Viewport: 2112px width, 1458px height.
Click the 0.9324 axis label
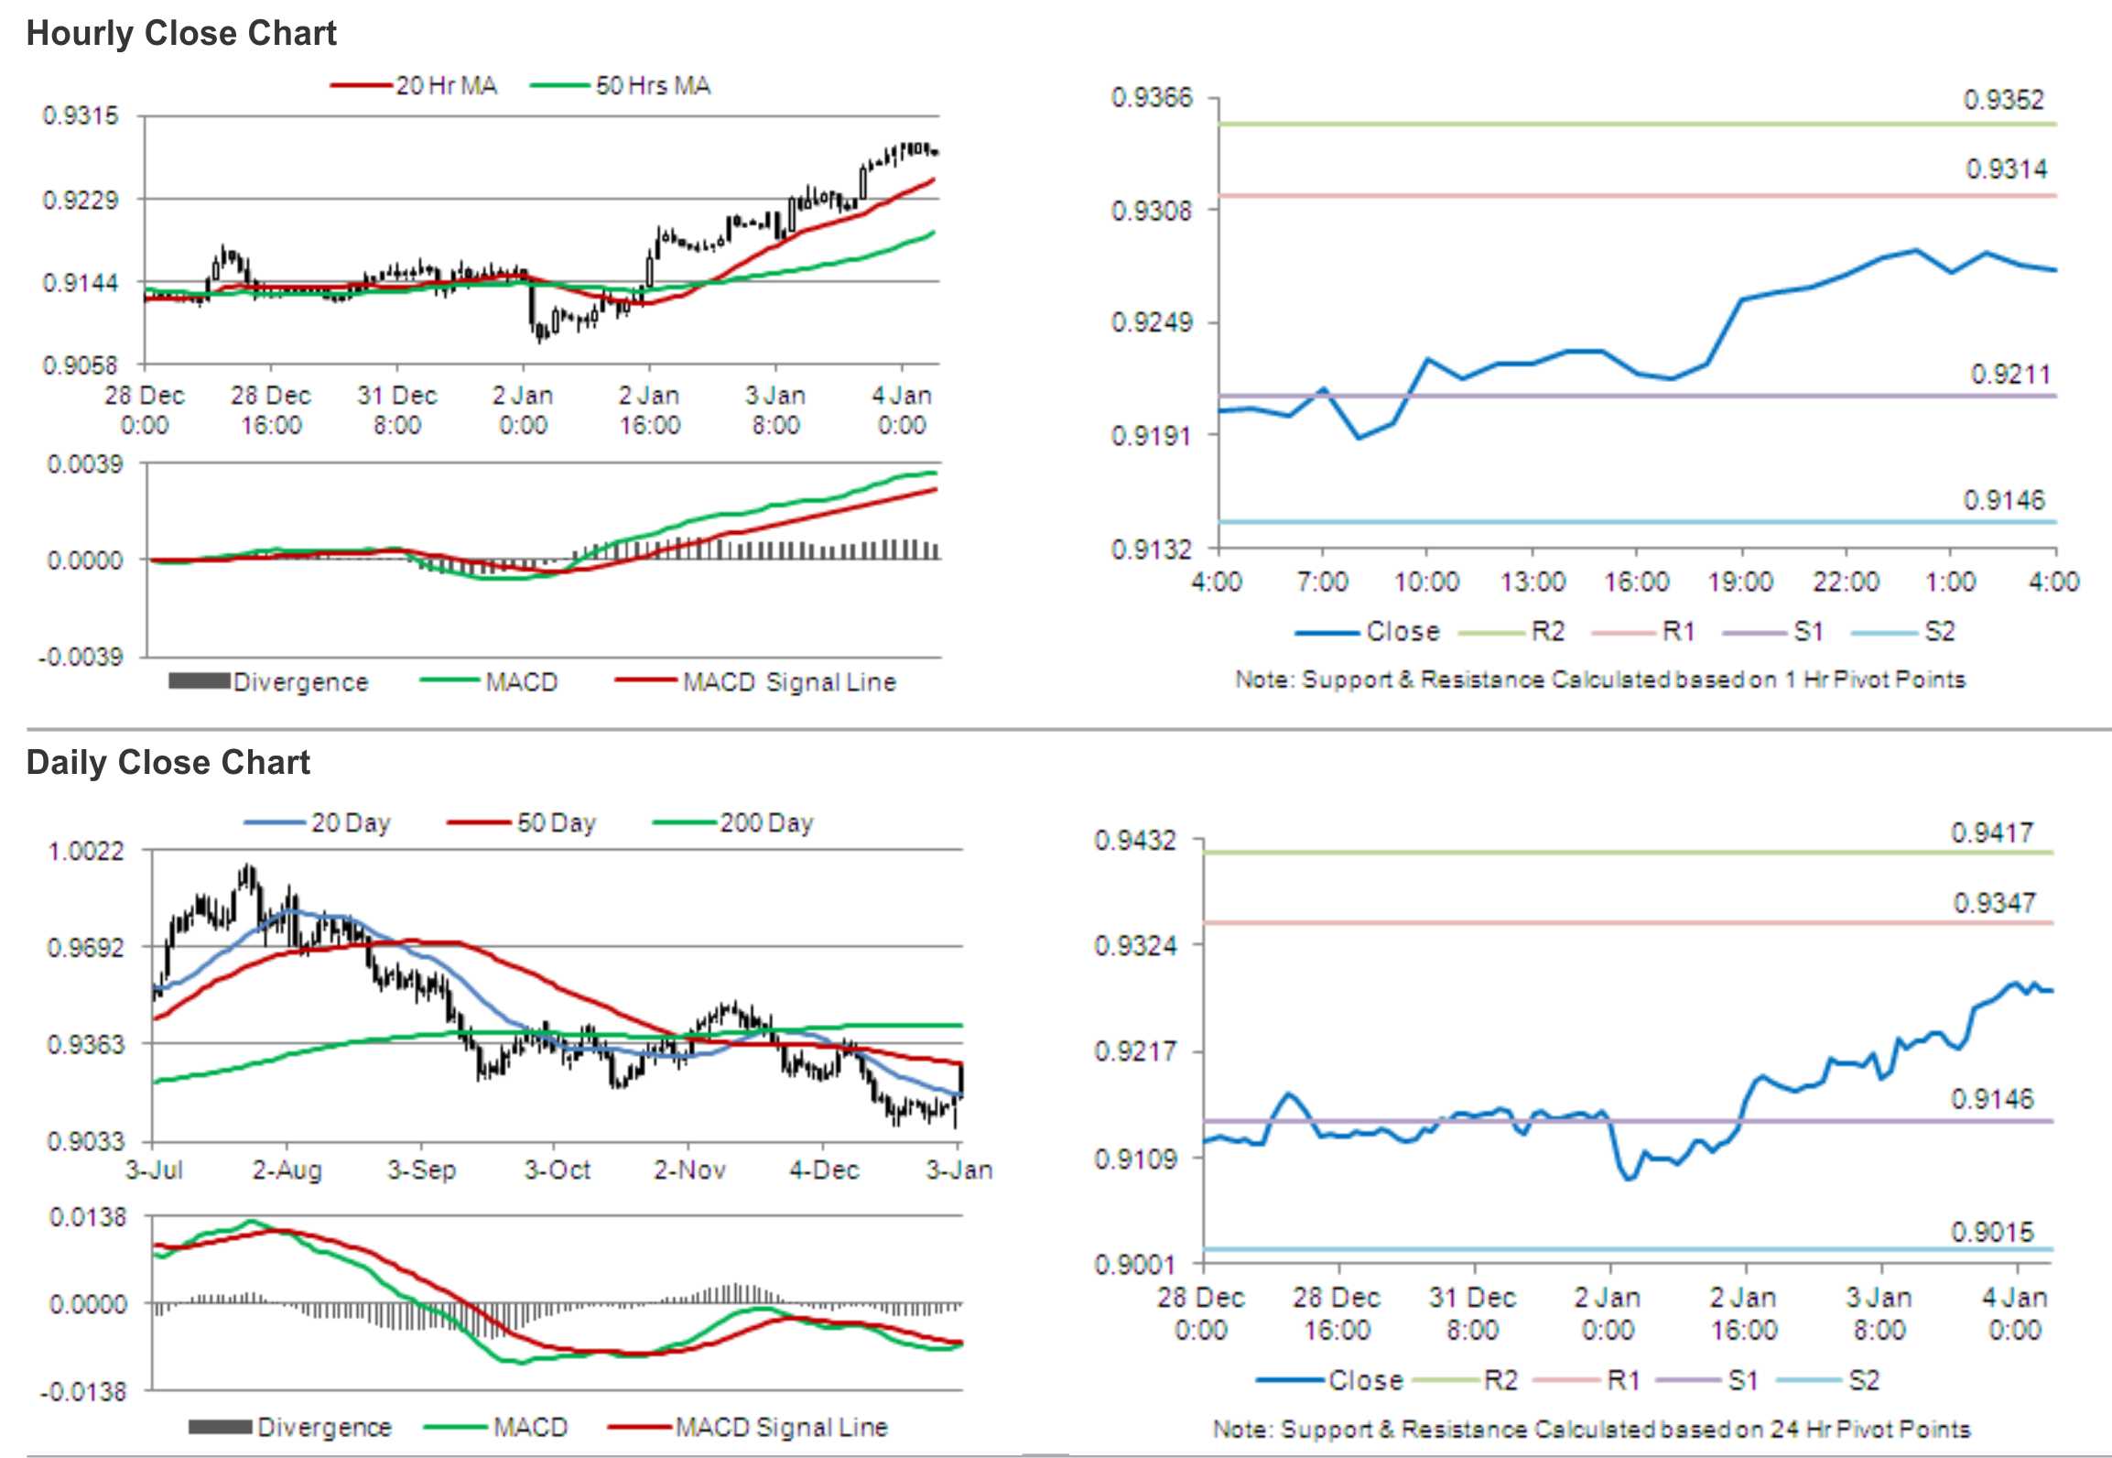click(x=1135, y=944)
